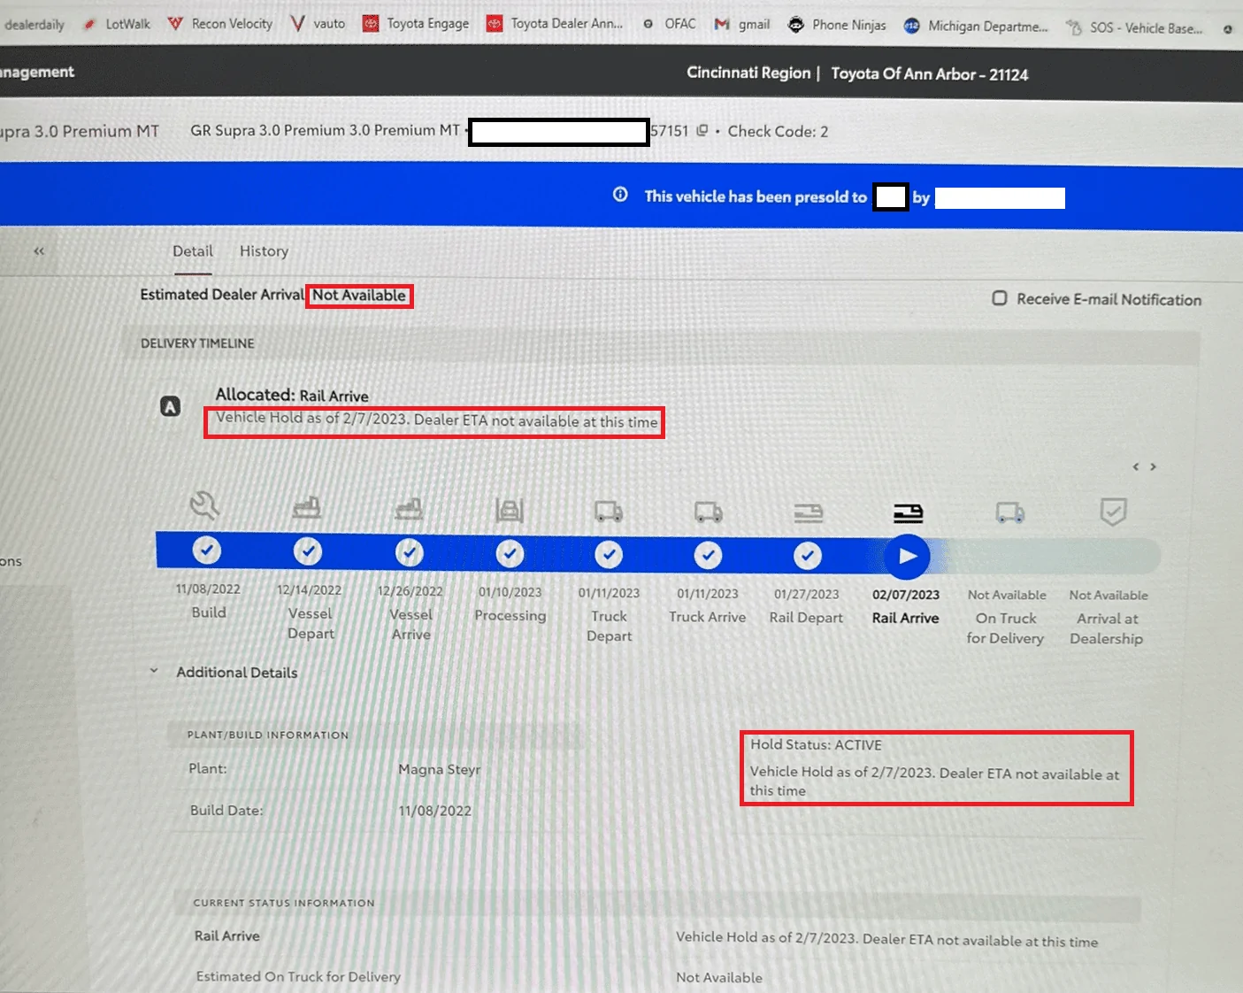Switch to the Detail tab
Image resolution: width=1243 pixels, height=993 pixels.
click(x=193, y=251)
